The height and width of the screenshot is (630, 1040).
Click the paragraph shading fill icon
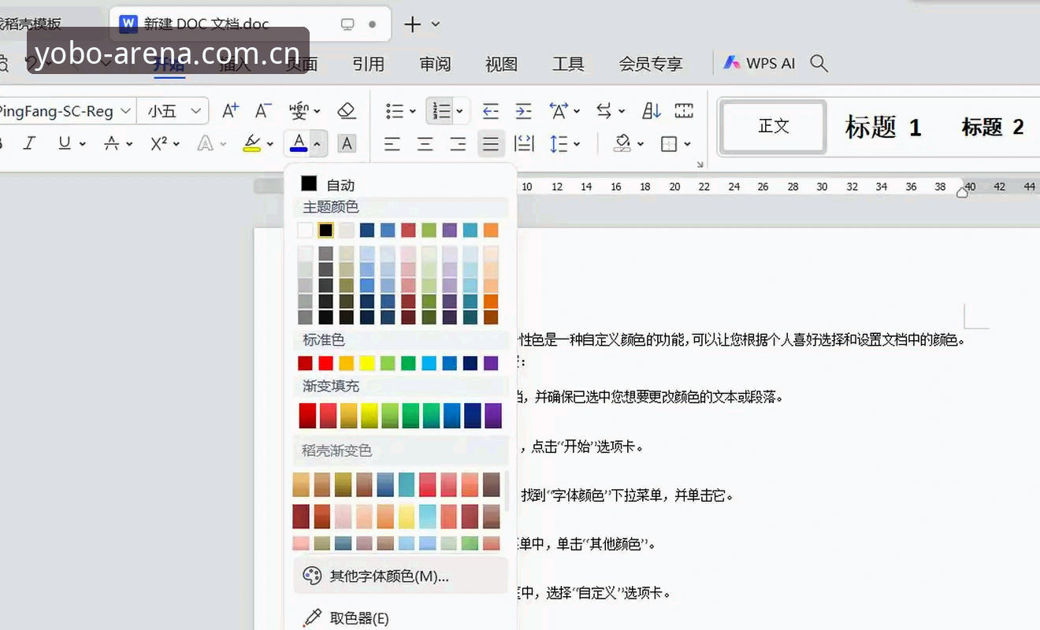click(x=623, y=144)
